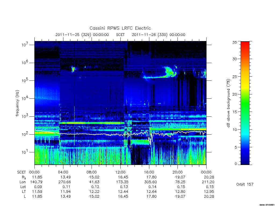Click "20.28" in the bottom L row
The width and height of the screenshot is (275, 206).
point(209,196)
